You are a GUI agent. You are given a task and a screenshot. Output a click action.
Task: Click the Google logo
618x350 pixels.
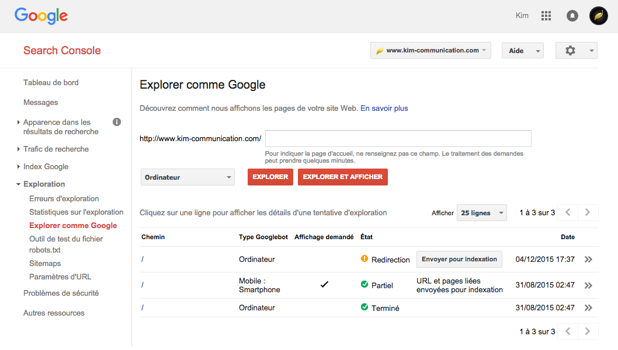pyautogui.click(x=41, y=16)
